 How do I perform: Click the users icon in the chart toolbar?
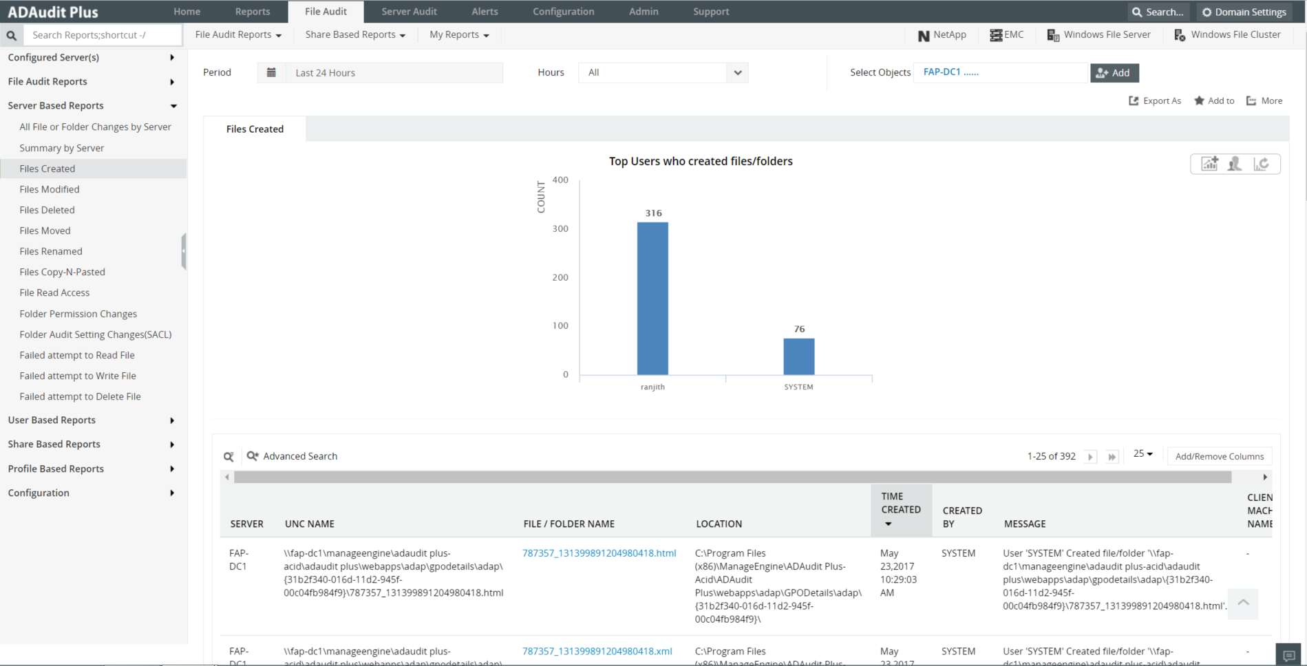click(x=1235, y=164)
